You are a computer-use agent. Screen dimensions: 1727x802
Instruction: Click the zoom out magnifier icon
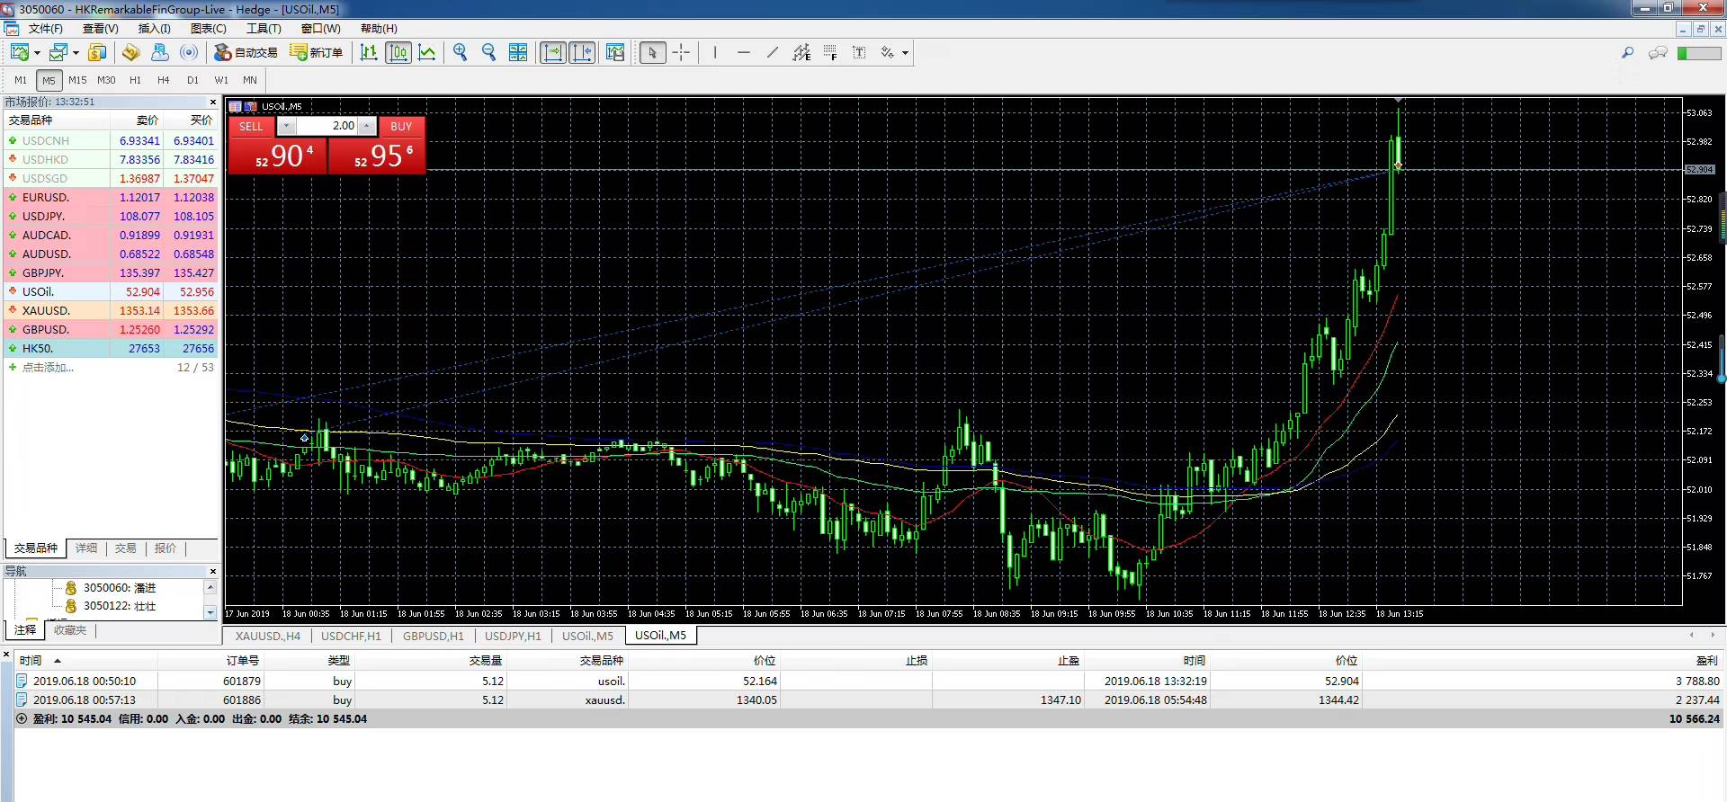pos(489,52)
